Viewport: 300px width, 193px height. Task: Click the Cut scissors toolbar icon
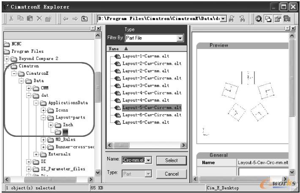pyautogui.click(x=11, y=19)
